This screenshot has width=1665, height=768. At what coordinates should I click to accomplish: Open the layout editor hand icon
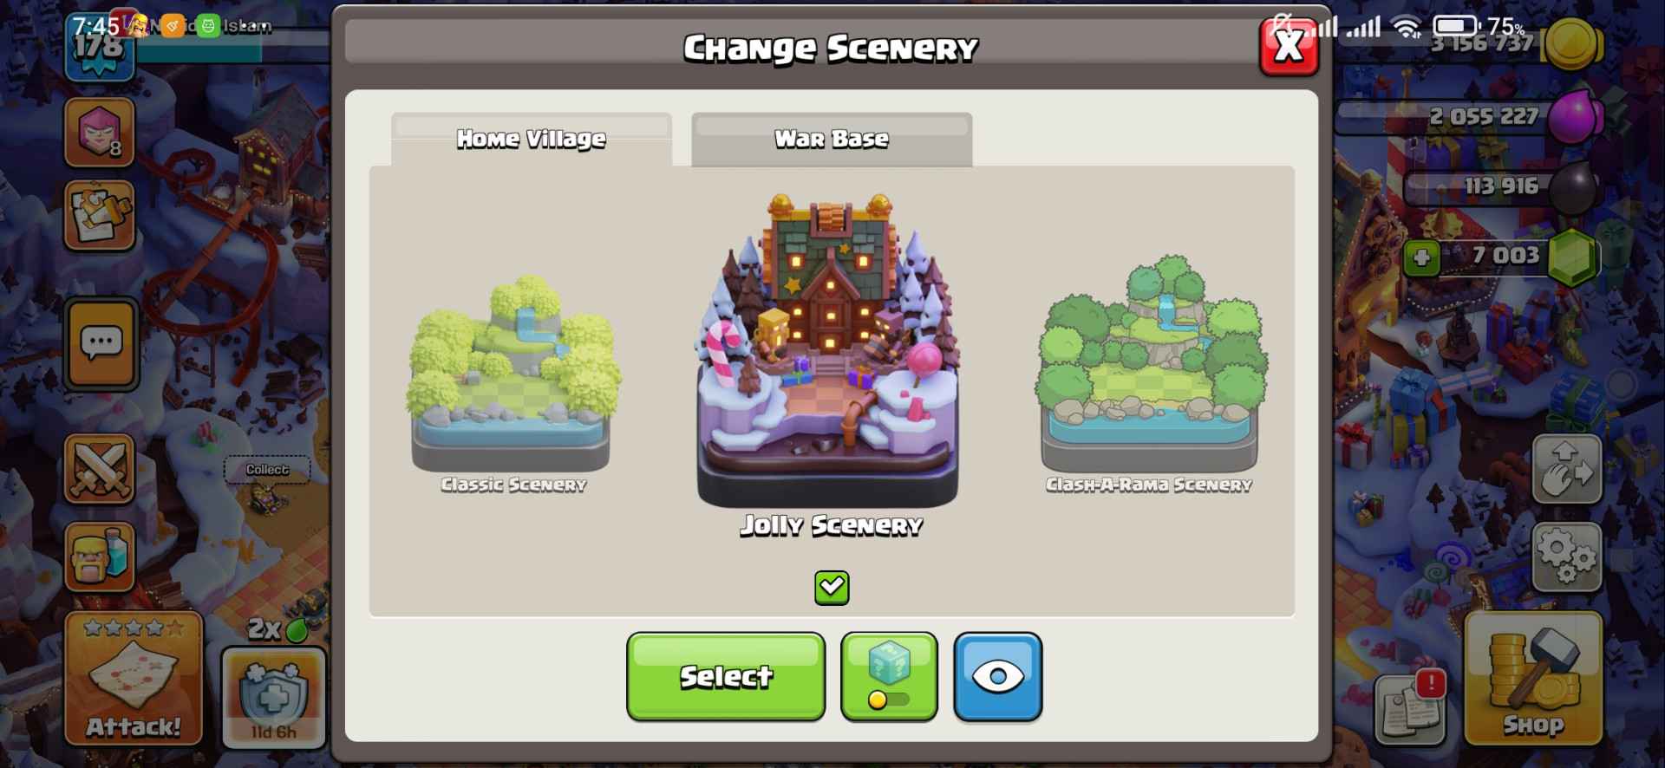click(1566, 470)
